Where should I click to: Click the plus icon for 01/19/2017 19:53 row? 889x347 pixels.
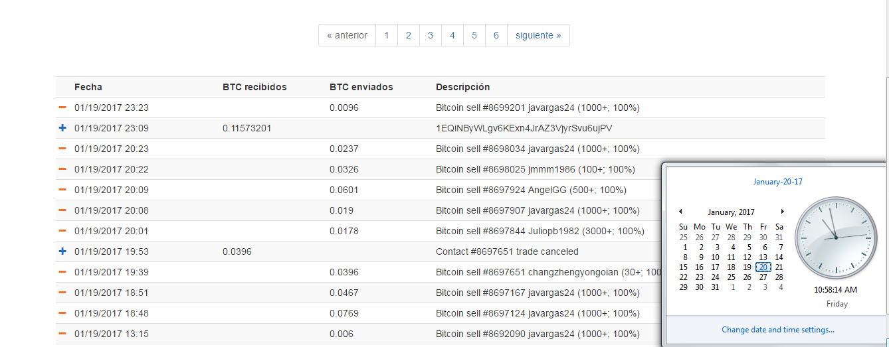click(x=63, y=251)
